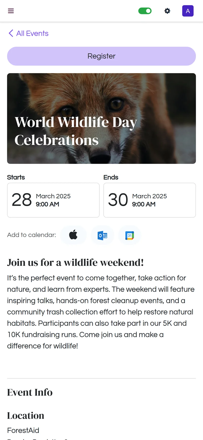
Task: Click the Event Info section heading
Action: pos(30,392)
